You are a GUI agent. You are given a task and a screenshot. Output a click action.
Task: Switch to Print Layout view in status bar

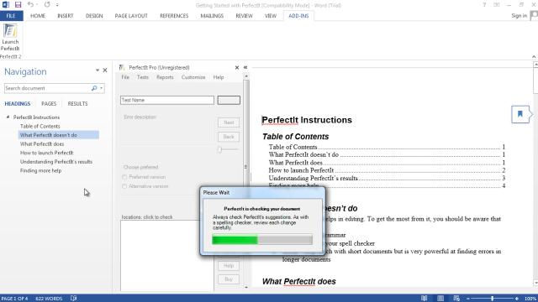[440, 299]
